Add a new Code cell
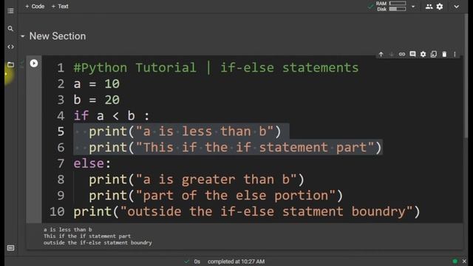This screenshot has height=266, width=473. tap(35, 7)
